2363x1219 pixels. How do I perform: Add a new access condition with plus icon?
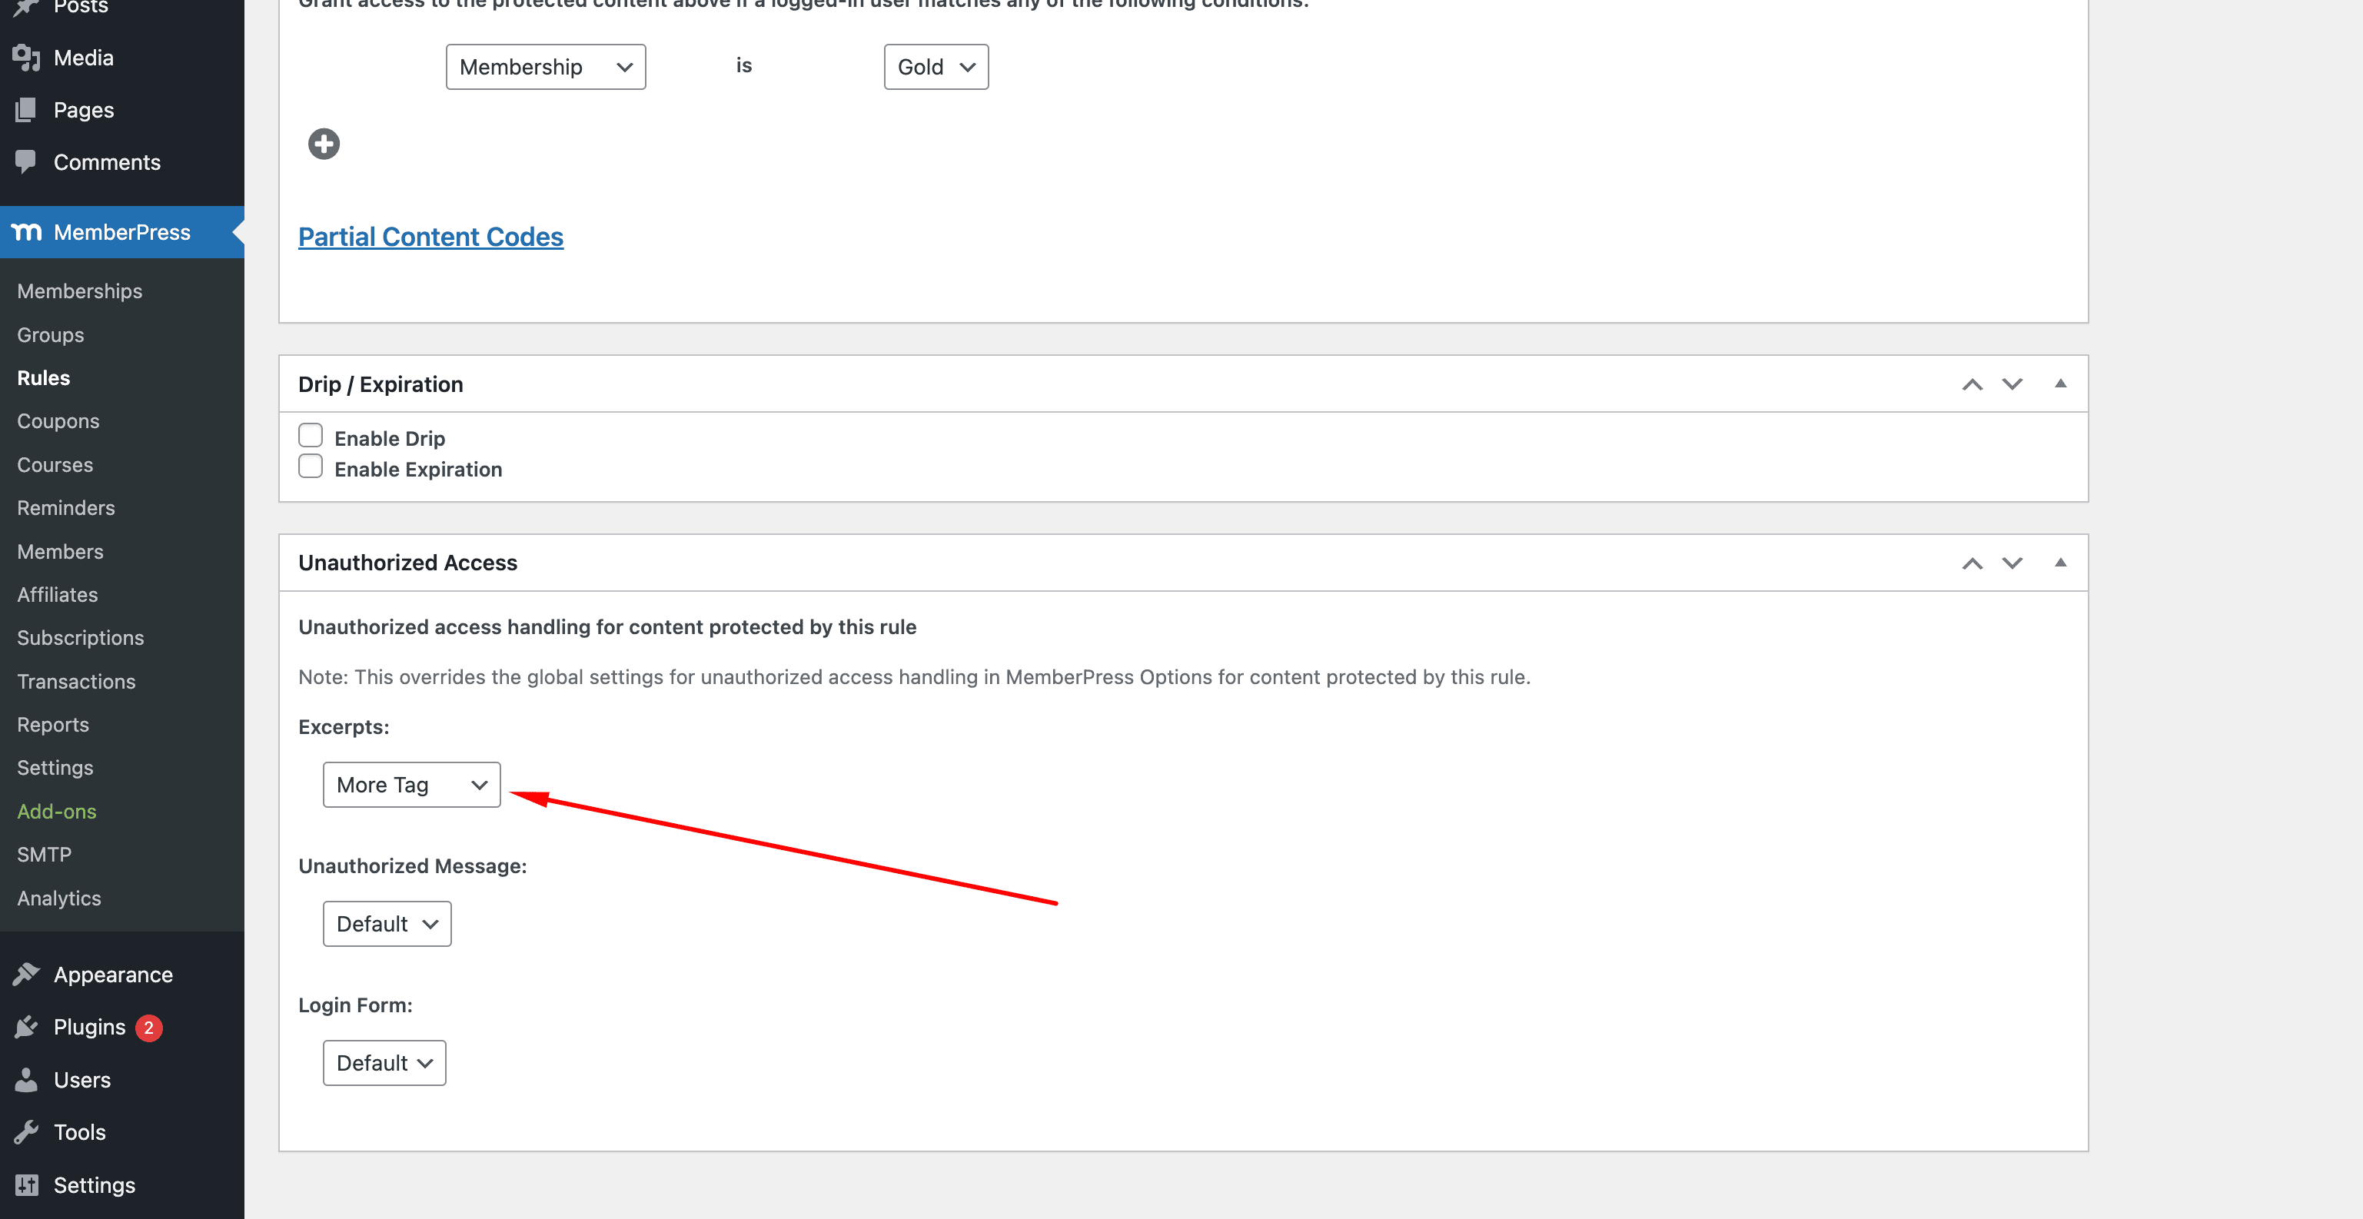(324, 144)
